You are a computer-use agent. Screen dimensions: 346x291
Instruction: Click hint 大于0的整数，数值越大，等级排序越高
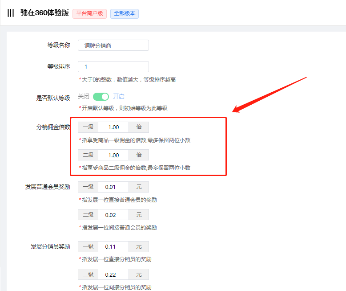(127, 80)
